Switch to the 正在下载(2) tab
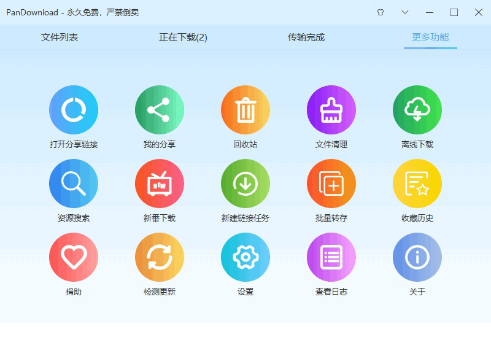 click(x=183, y=37)
